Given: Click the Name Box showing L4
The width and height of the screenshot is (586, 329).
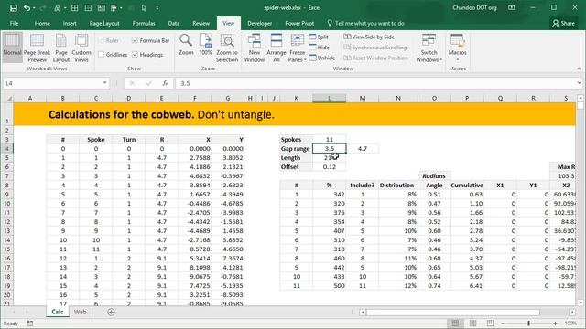Looking at the screenshot, I should tap(53, 83).
